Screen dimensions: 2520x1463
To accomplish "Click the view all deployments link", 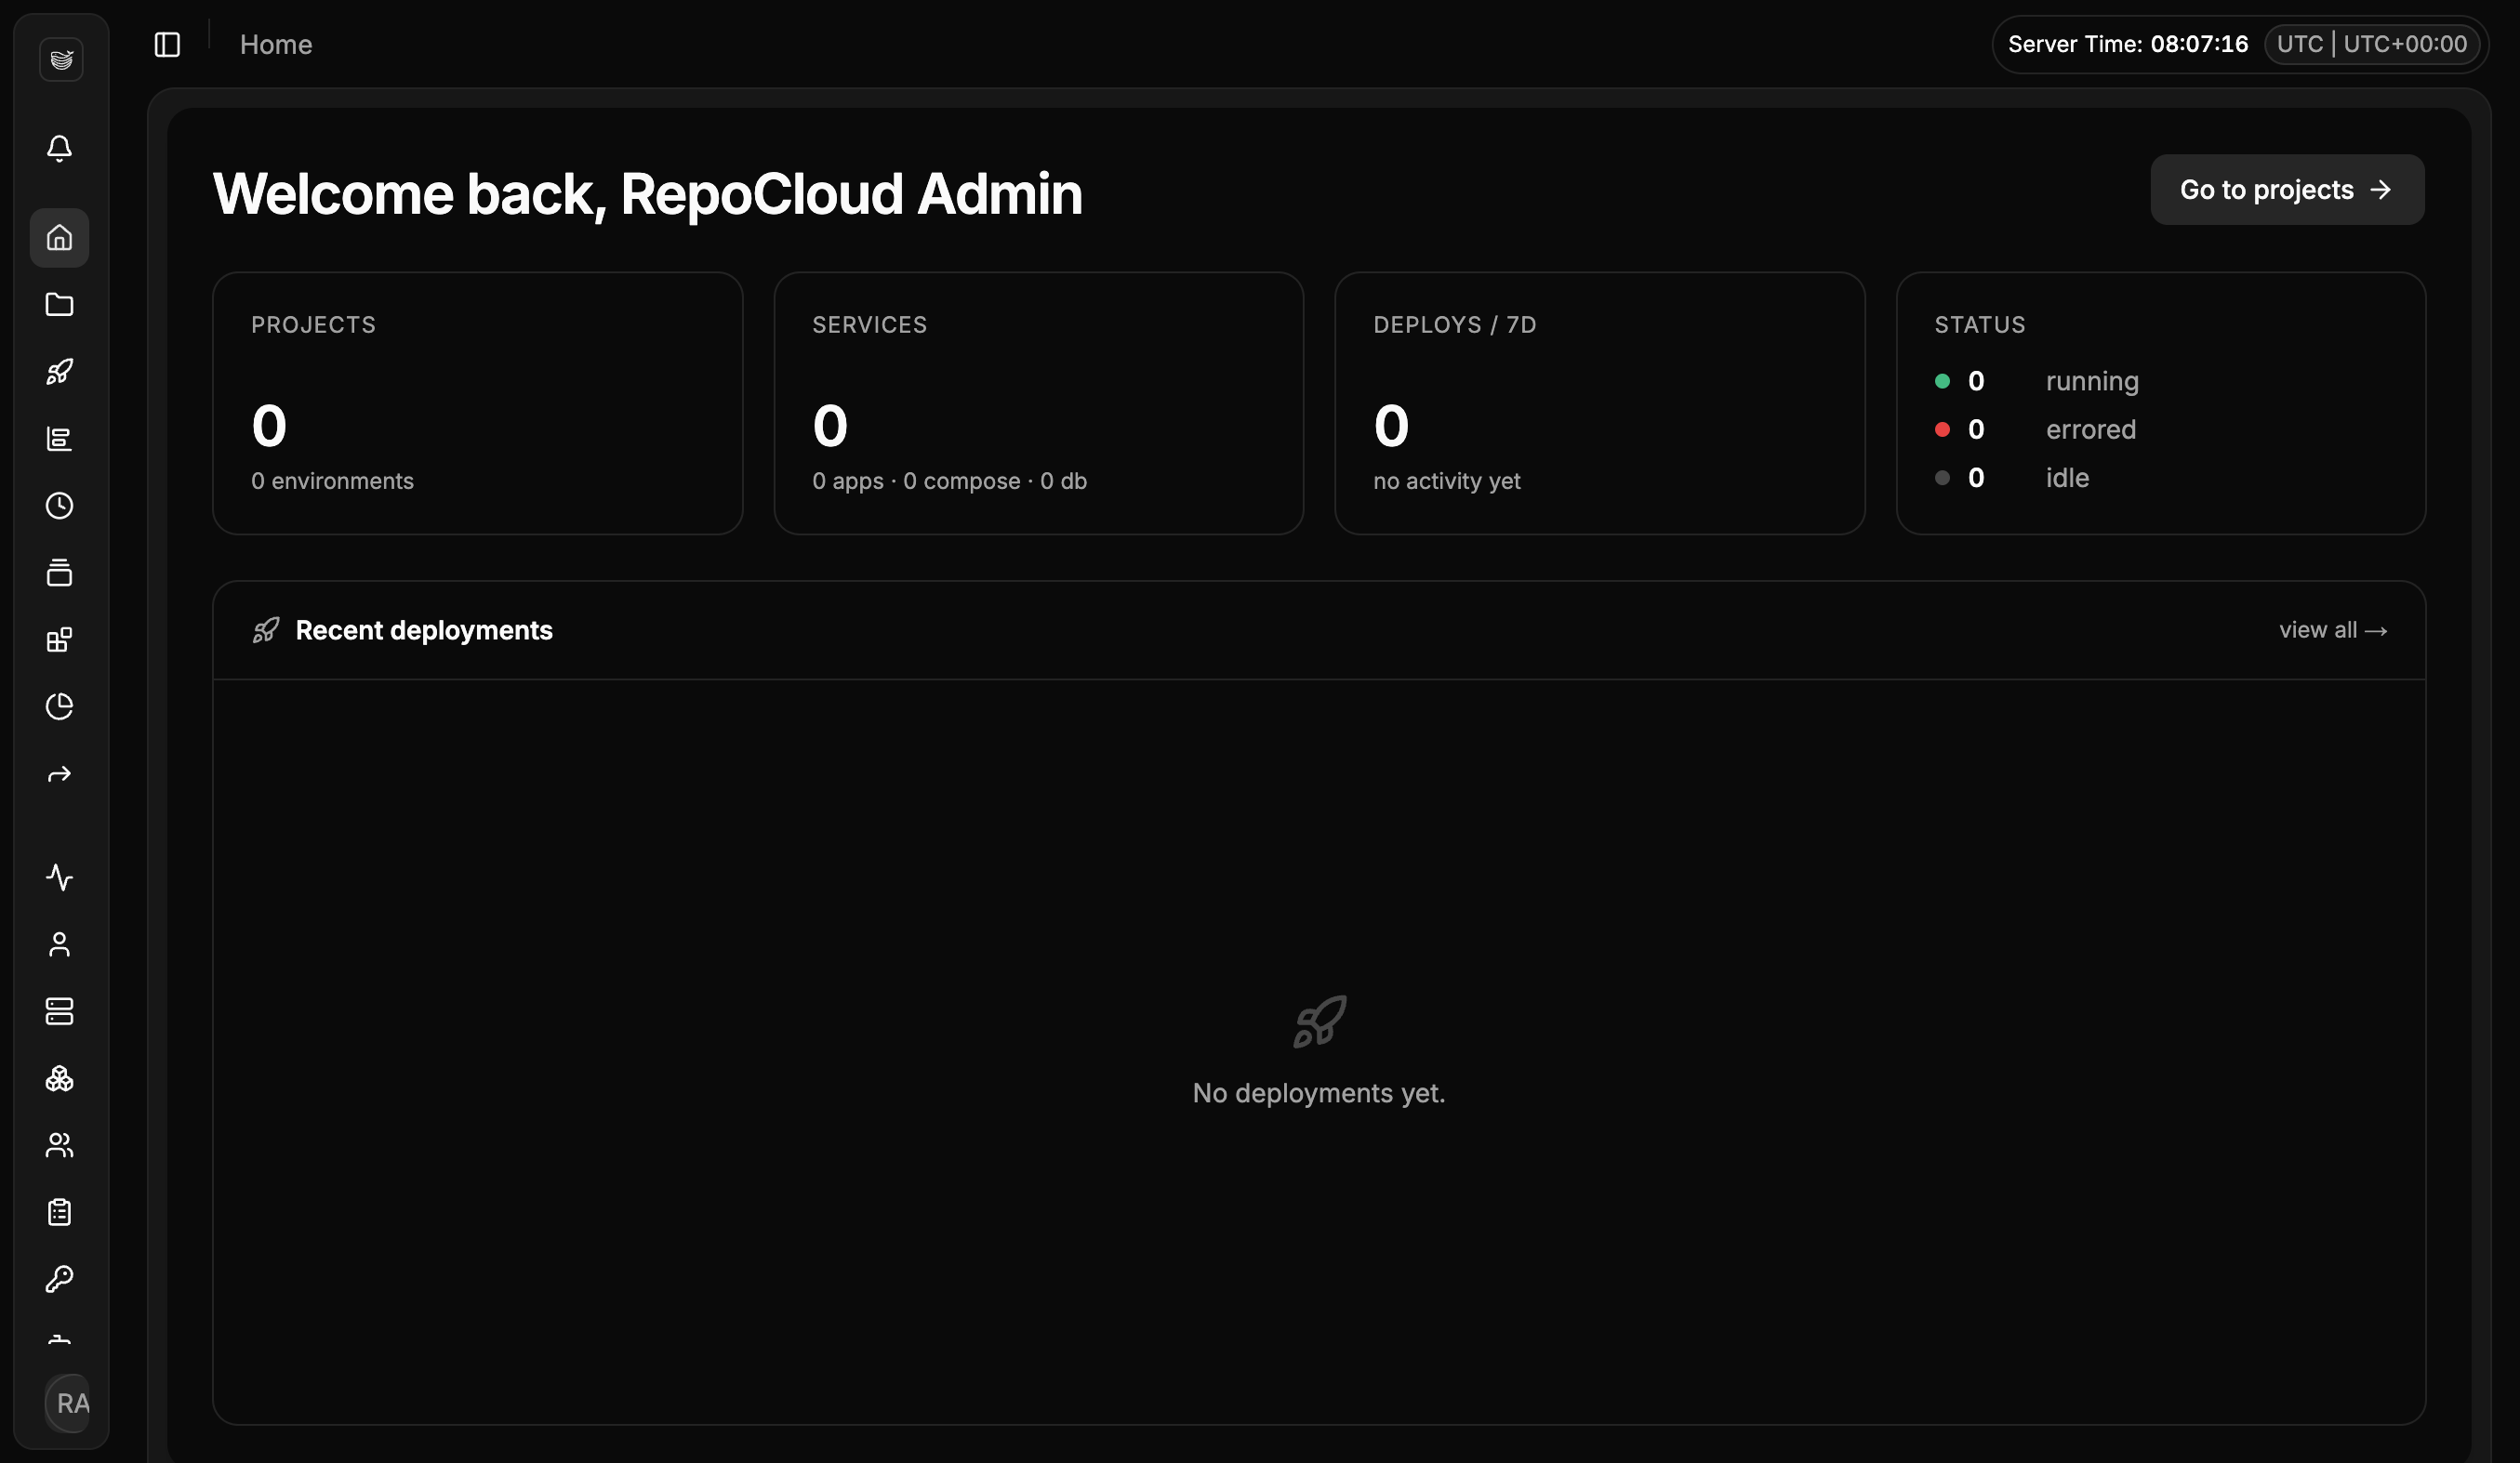I will pyautogui.click(x=2333, y=630).
